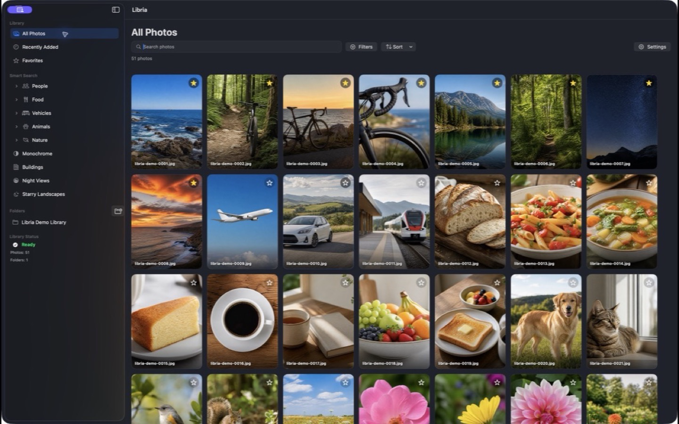Expand the Food smart search group
The image size is (679, 424).
point(17,99)
